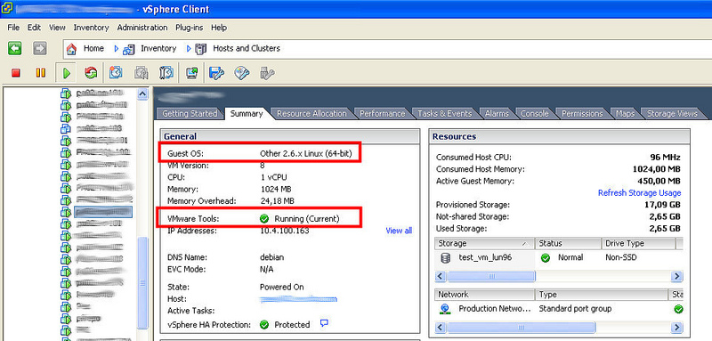The image size is (712, 341).
Task: Click the Production Network globe icon
Action: [x=445, y=309]
